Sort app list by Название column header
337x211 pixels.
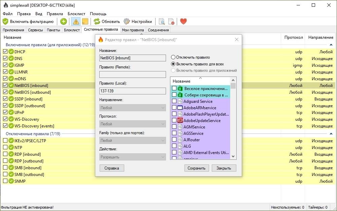201,81
